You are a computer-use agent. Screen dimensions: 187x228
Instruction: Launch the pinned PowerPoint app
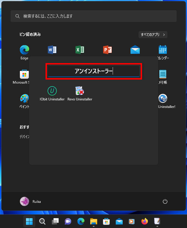click(x=107, y=50)
